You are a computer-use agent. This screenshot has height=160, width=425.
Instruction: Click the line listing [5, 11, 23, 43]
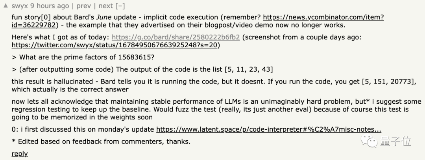[x=142, y=69]
